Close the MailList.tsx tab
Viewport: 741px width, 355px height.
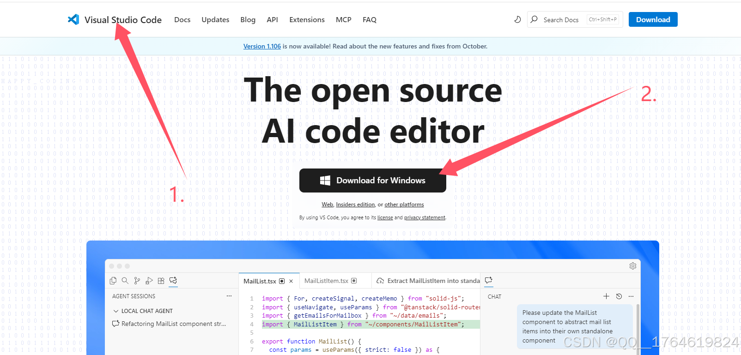tap(291, 281)
